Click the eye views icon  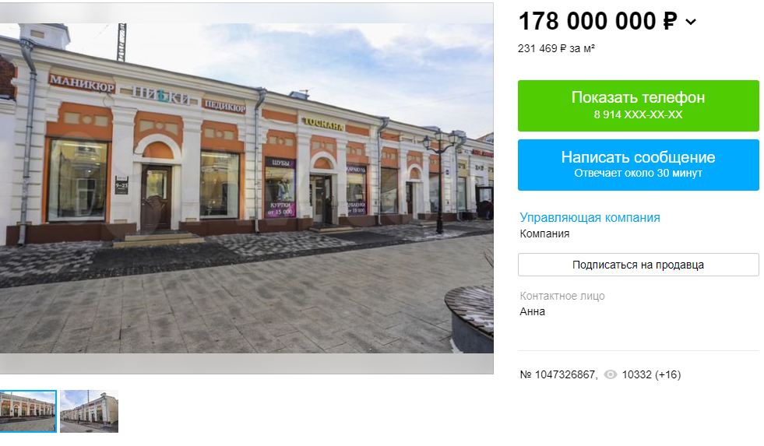pyautogui.click(x=611, y=374)
